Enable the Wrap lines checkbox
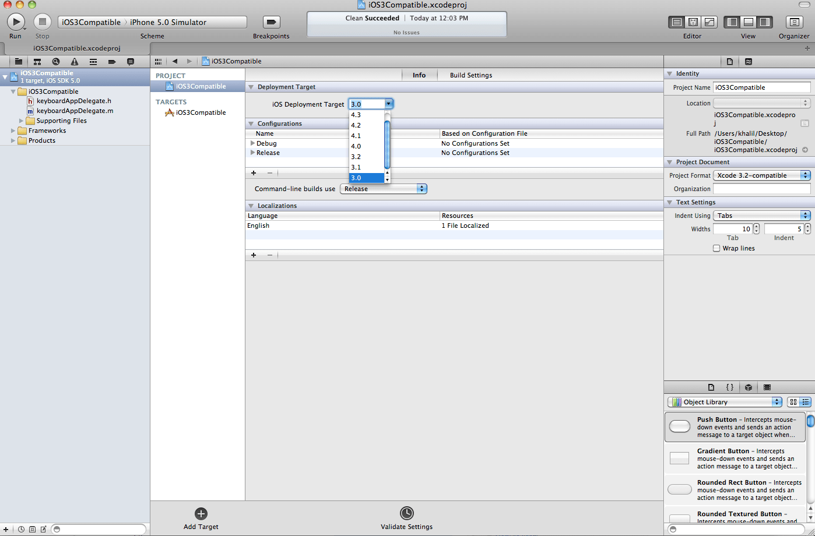Viewport: 815px width, 536px height. point(716,248)
